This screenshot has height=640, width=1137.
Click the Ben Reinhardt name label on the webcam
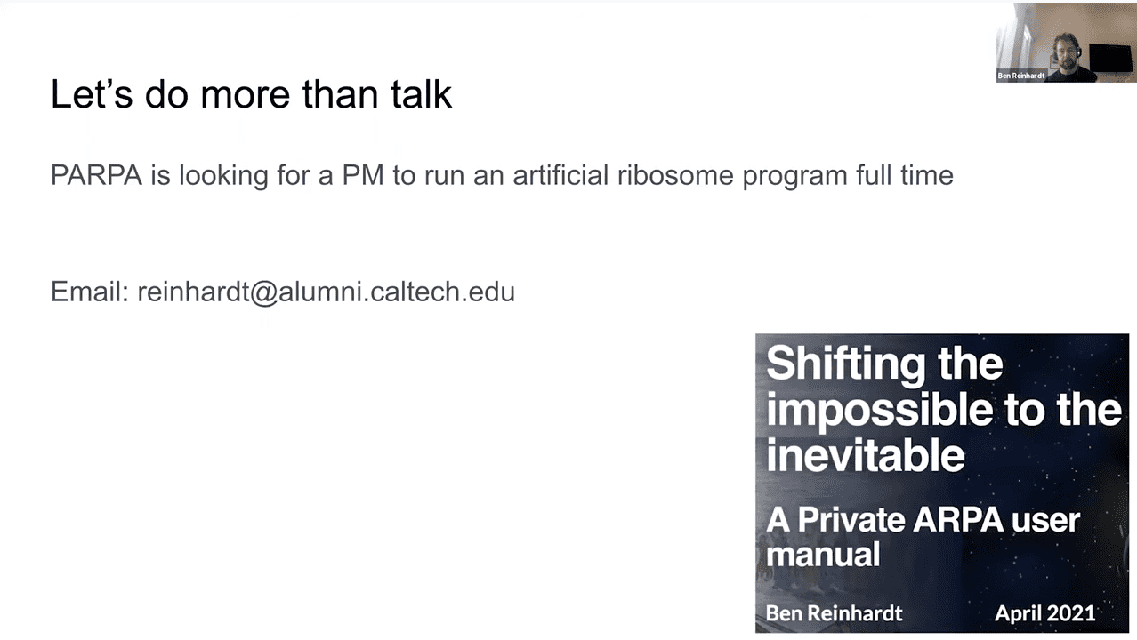1021,76
